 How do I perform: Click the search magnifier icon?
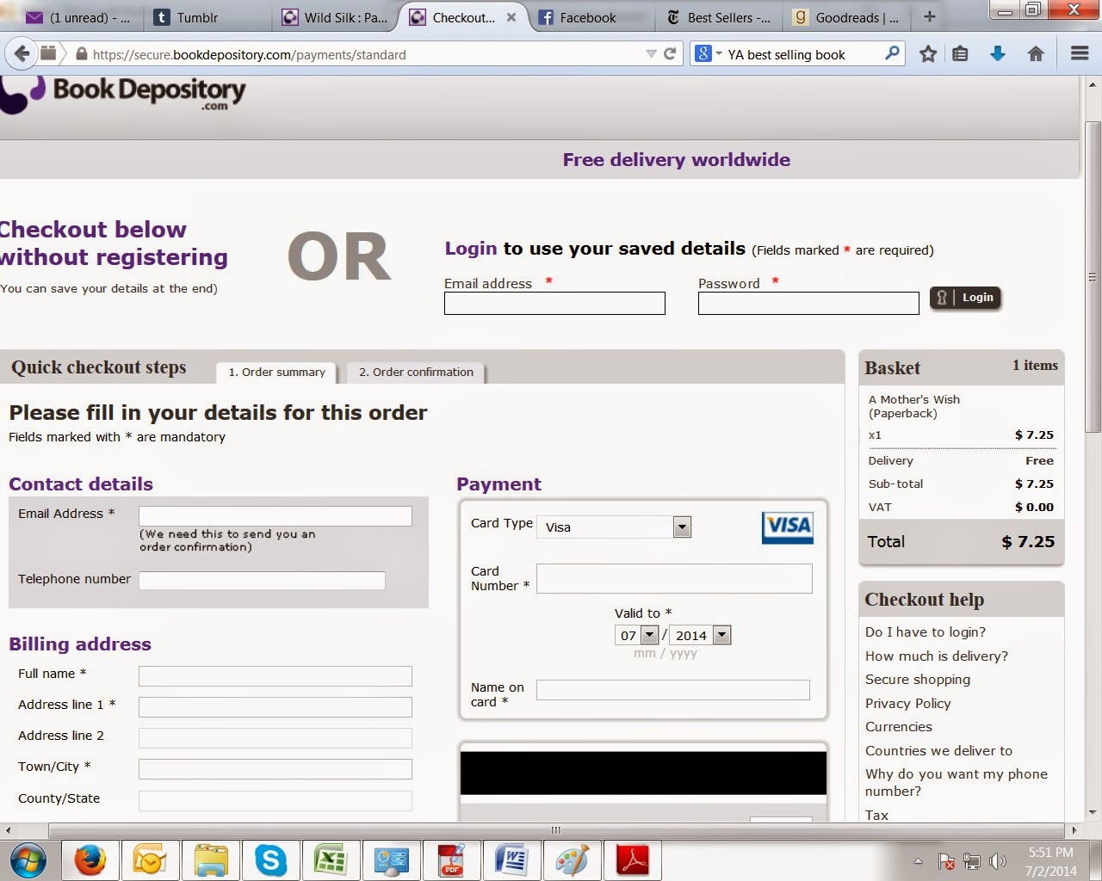[x=892, y=53]
